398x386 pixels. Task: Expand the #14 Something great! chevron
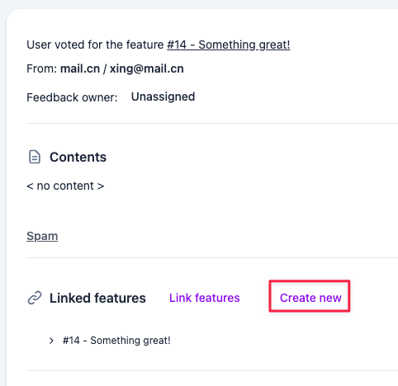(x=51, y=341)
